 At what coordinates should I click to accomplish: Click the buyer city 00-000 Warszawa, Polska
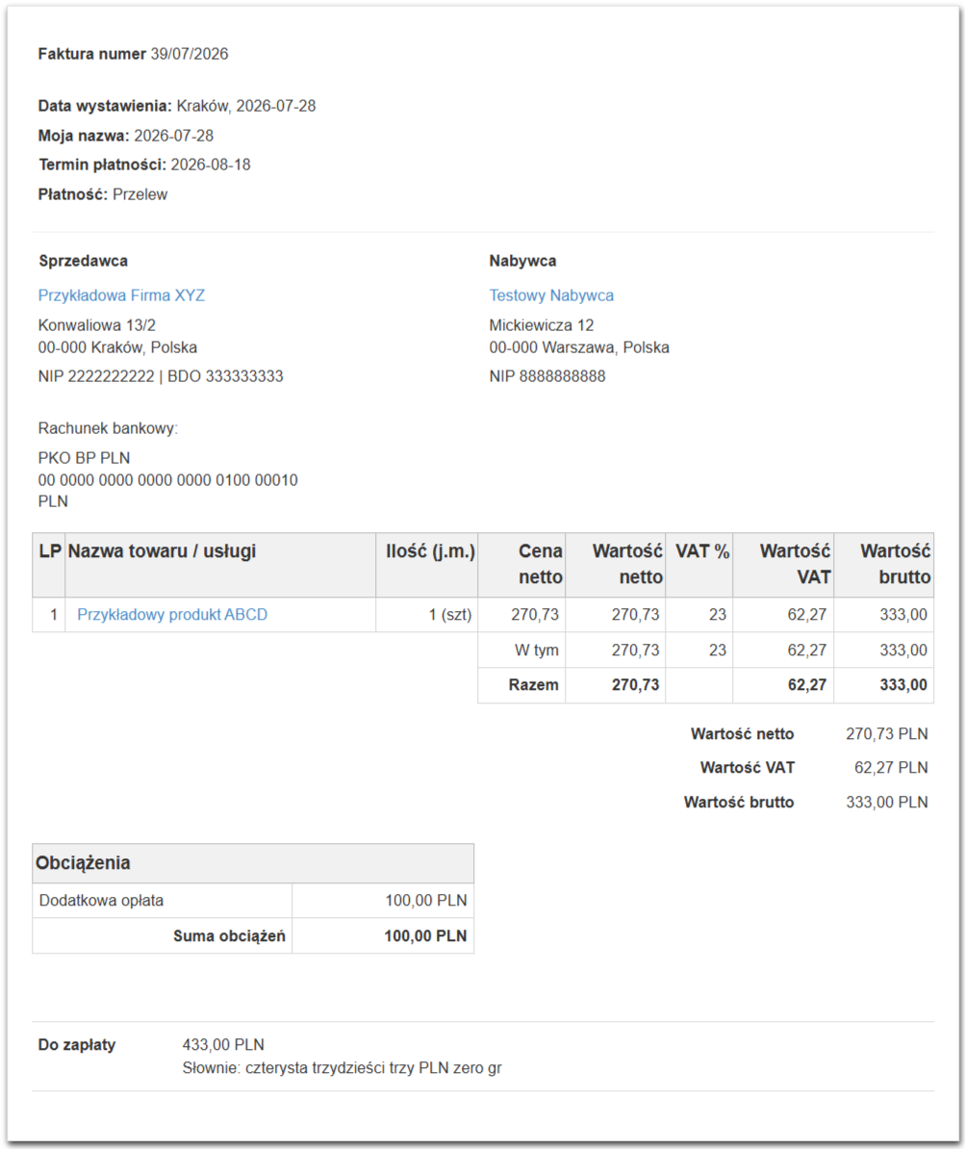(579, 347)
